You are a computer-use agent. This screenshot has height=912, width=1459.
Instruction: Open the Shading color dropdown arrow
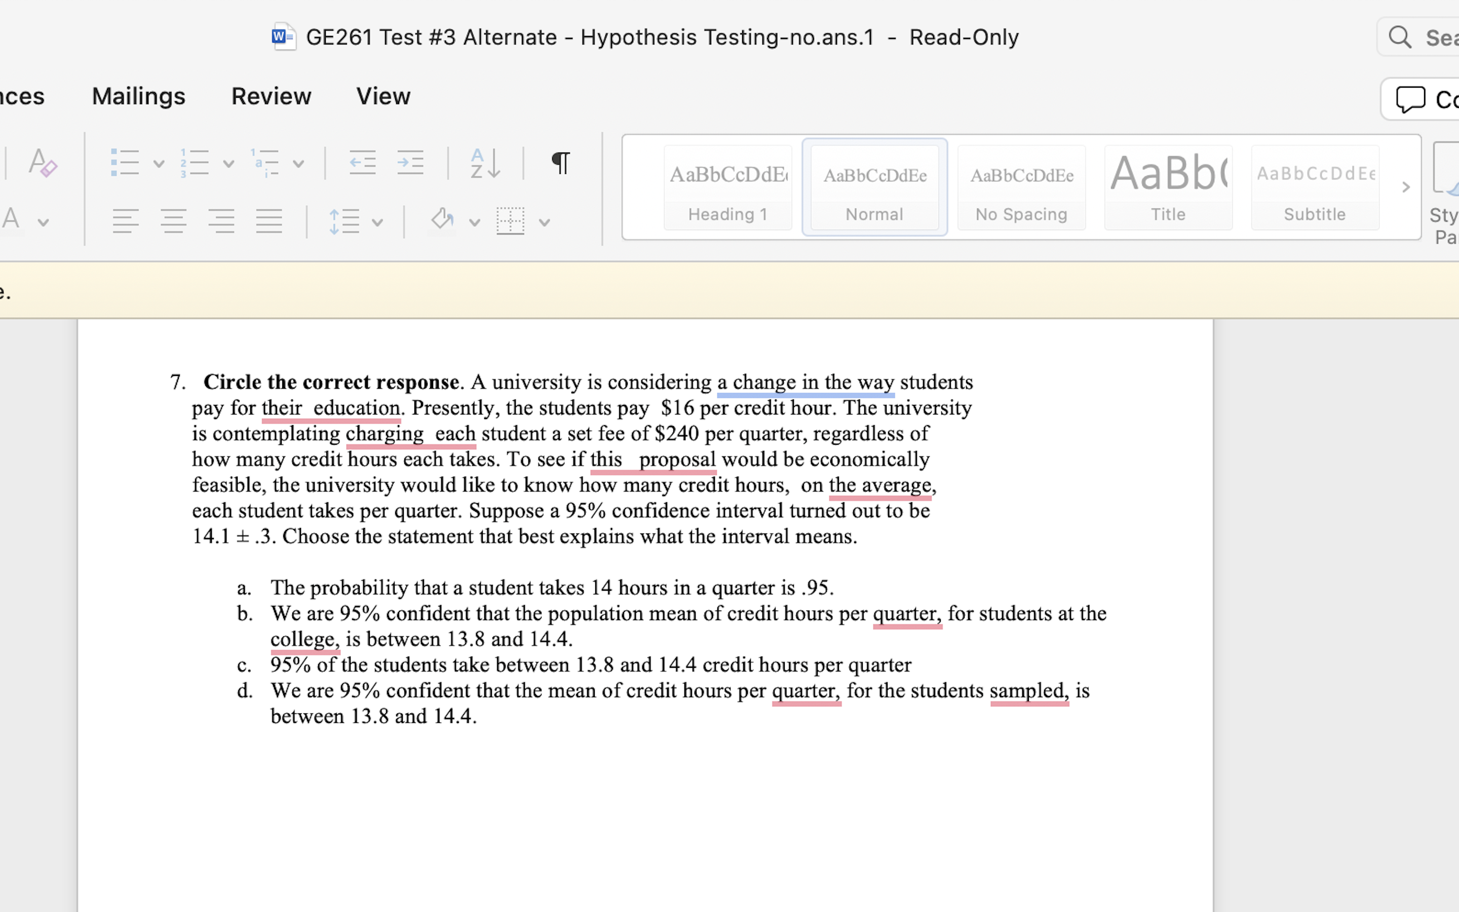pos(475,222)
